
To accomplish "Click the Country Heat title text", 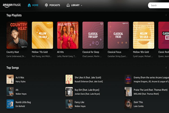I will click(x=13, y=52).
